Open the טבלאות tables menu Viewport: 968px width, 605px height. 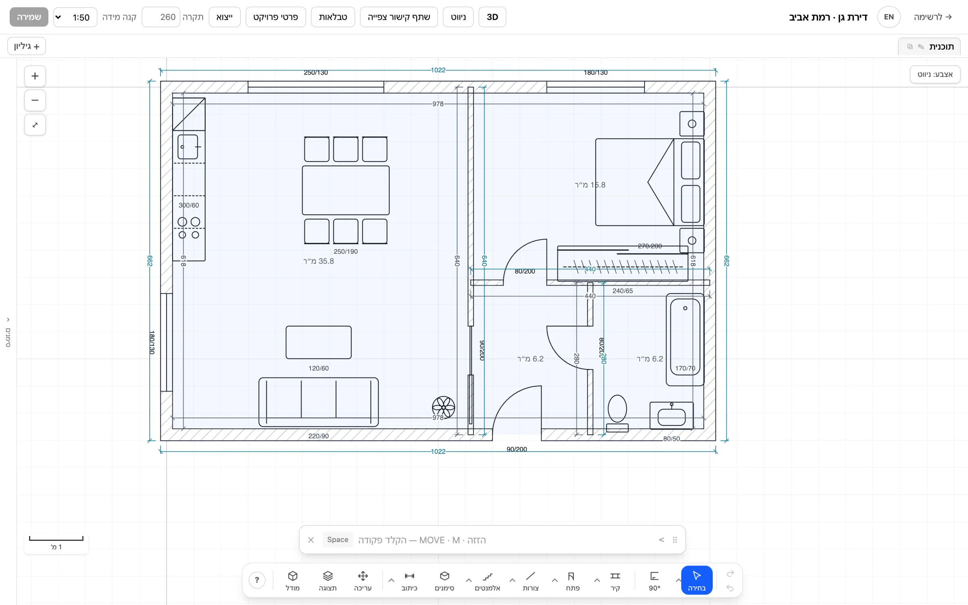click(x=333, y=17)
